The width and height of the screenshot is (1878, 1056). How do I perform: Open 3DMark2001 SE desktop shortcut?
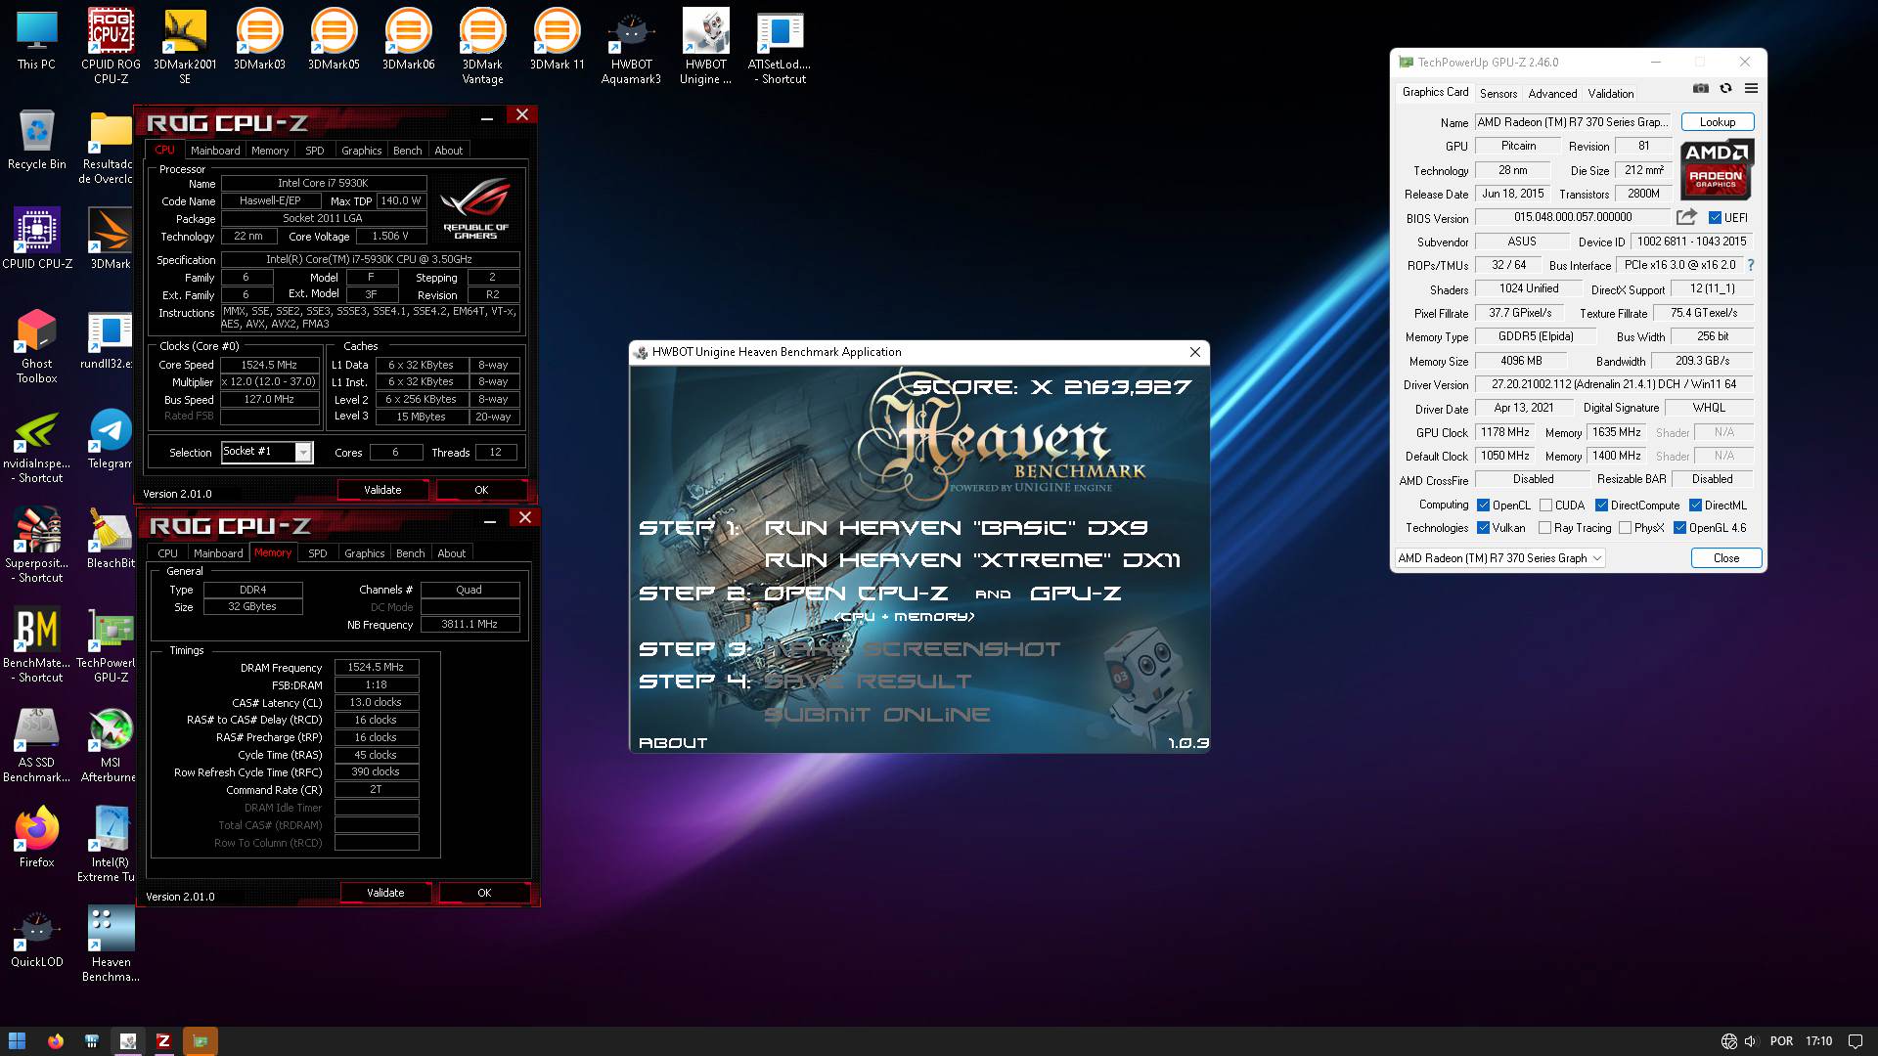(185, 44)
